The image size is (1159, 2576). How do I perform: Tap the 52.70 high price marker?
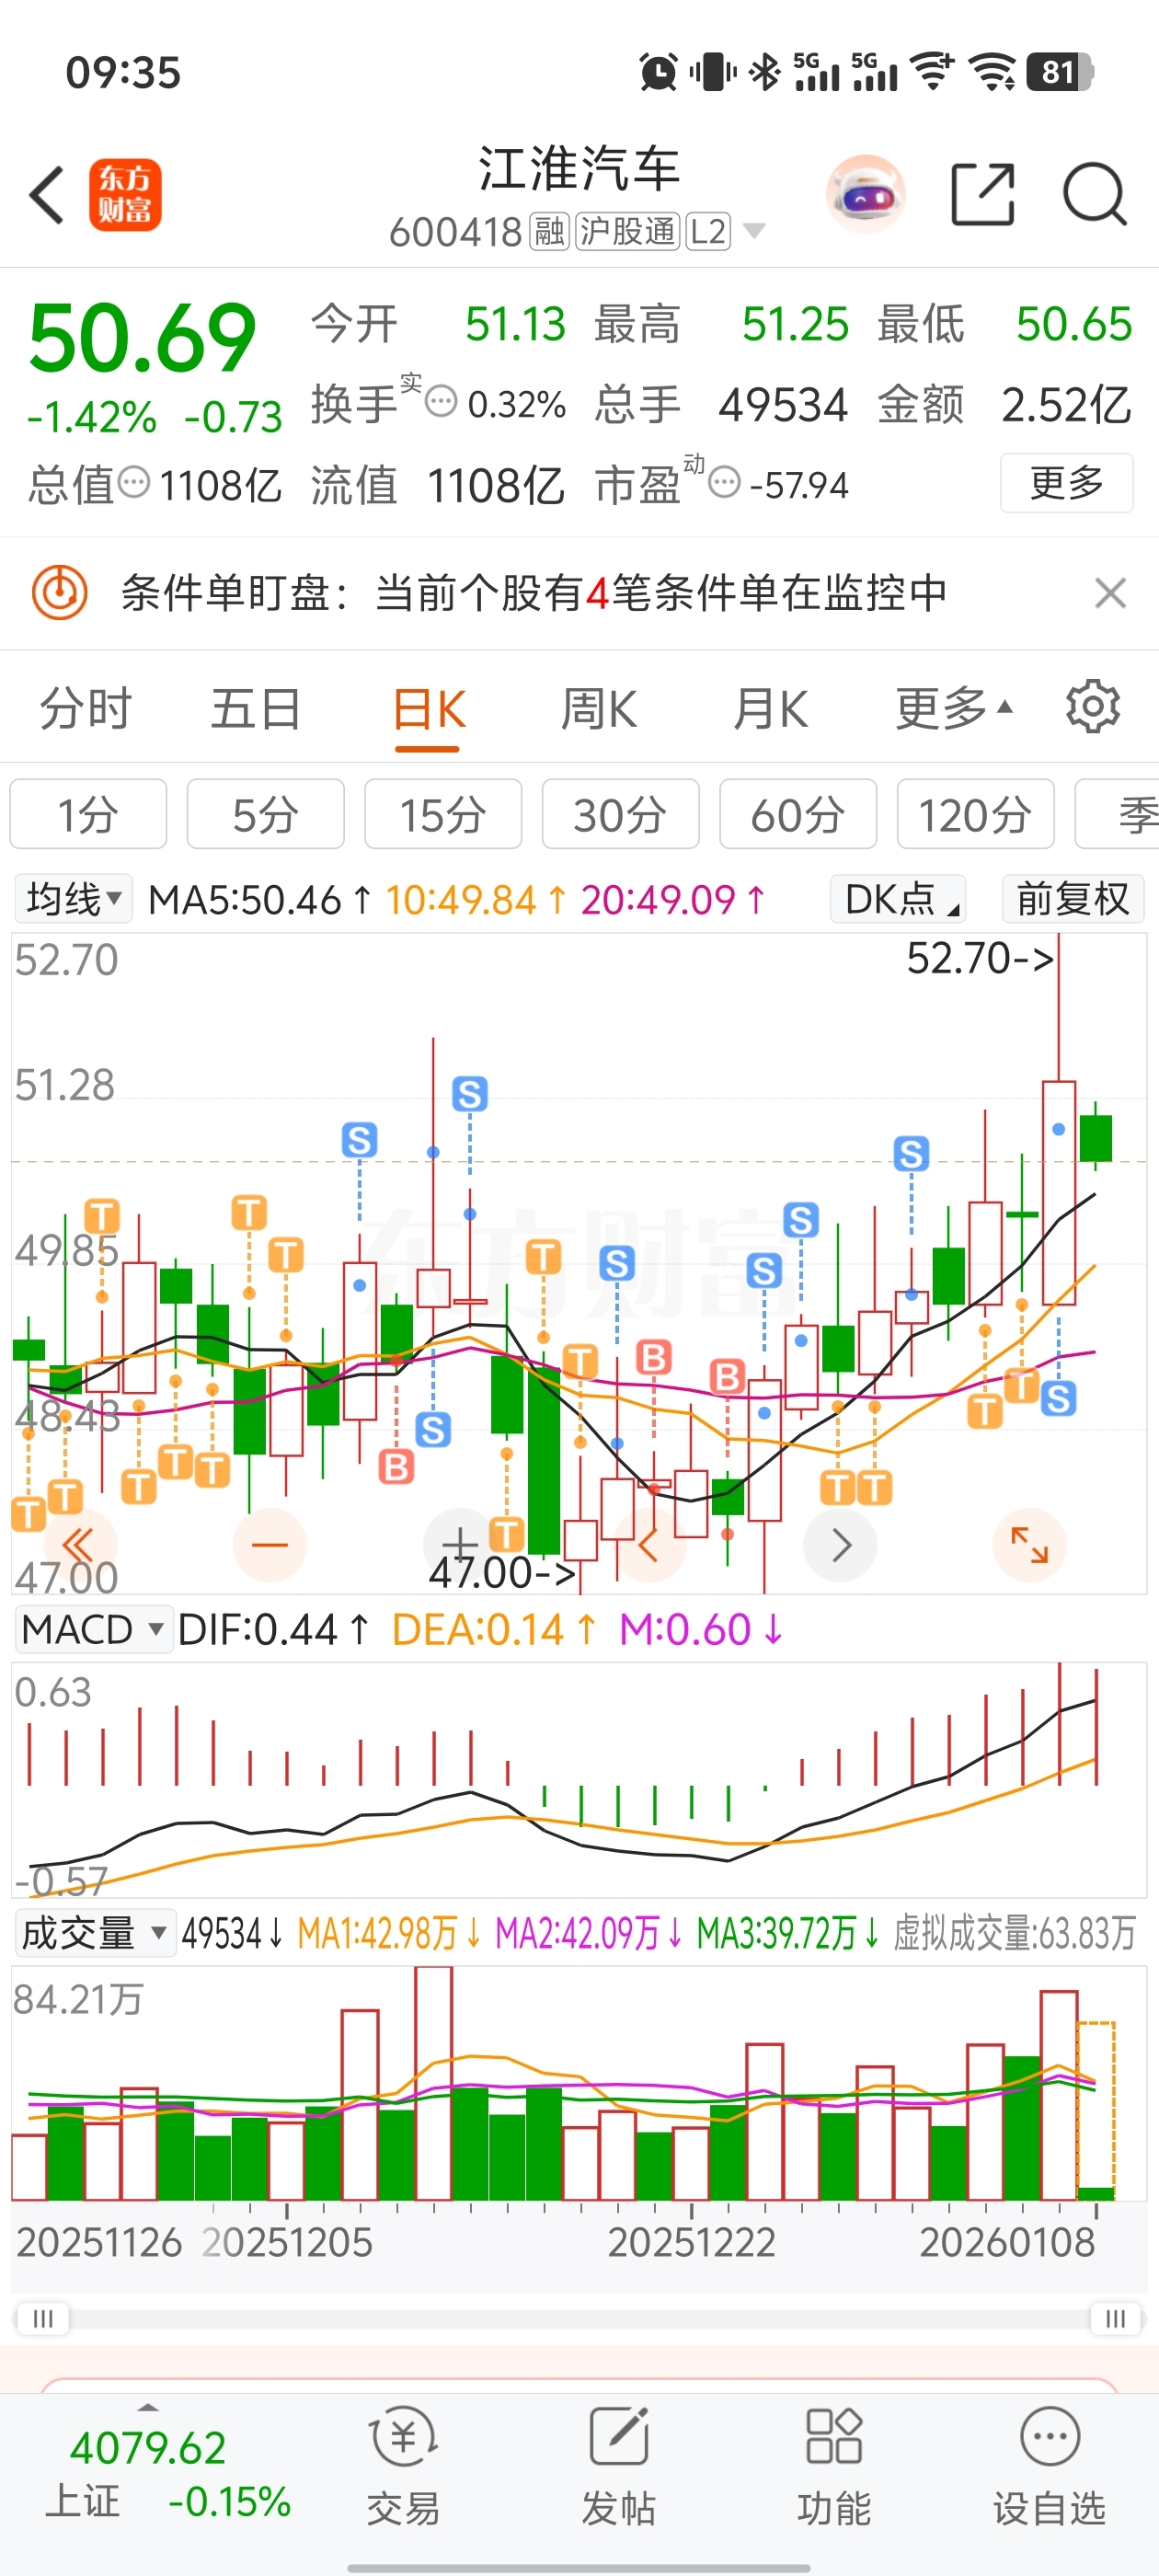click(x=980, y=958)
